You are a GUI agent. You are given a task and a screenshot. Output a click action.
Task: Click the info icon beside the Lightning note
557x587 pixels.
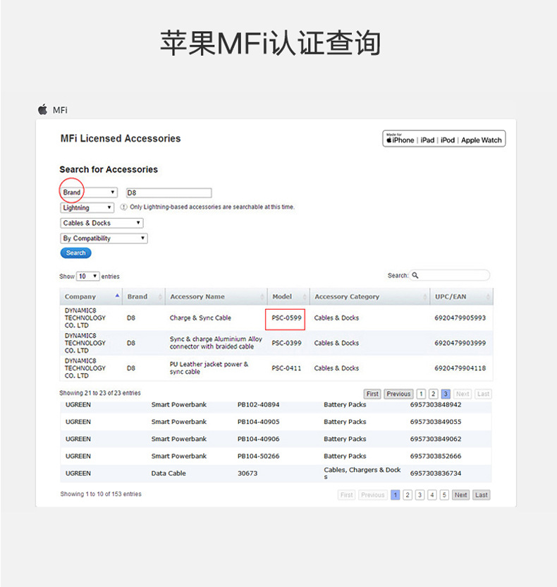tap(123, 207)
